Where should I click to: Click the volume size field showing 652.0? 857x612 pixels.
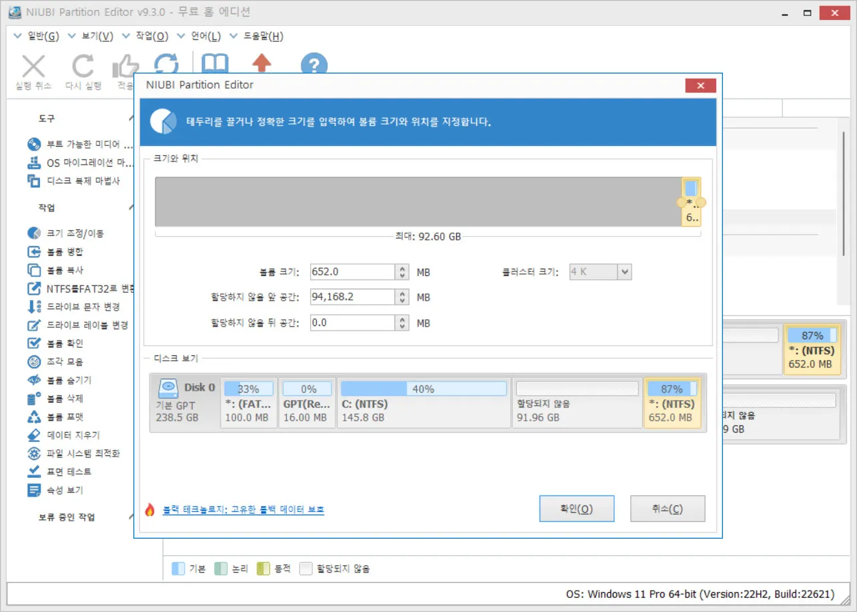coord(353,272)
